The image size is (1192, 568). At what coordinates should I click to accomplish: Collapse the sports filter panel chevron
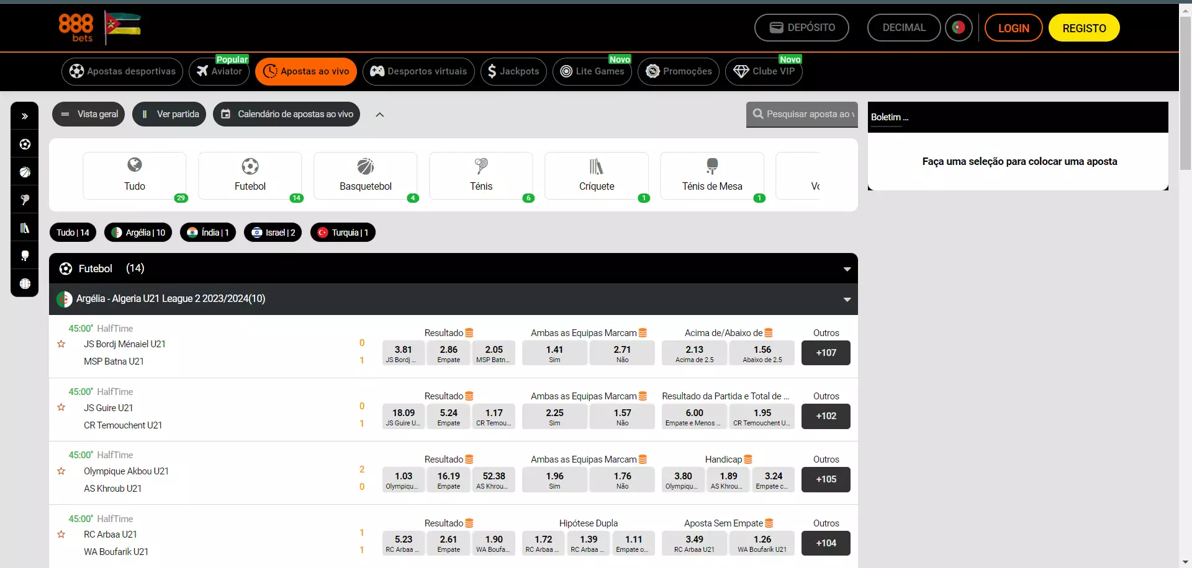(380, 115)
